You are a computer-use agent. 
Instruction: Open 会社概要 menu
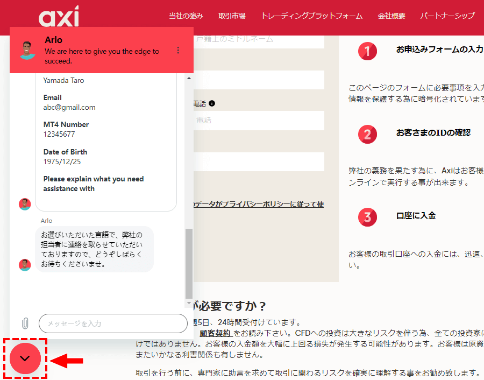(392, 16)
